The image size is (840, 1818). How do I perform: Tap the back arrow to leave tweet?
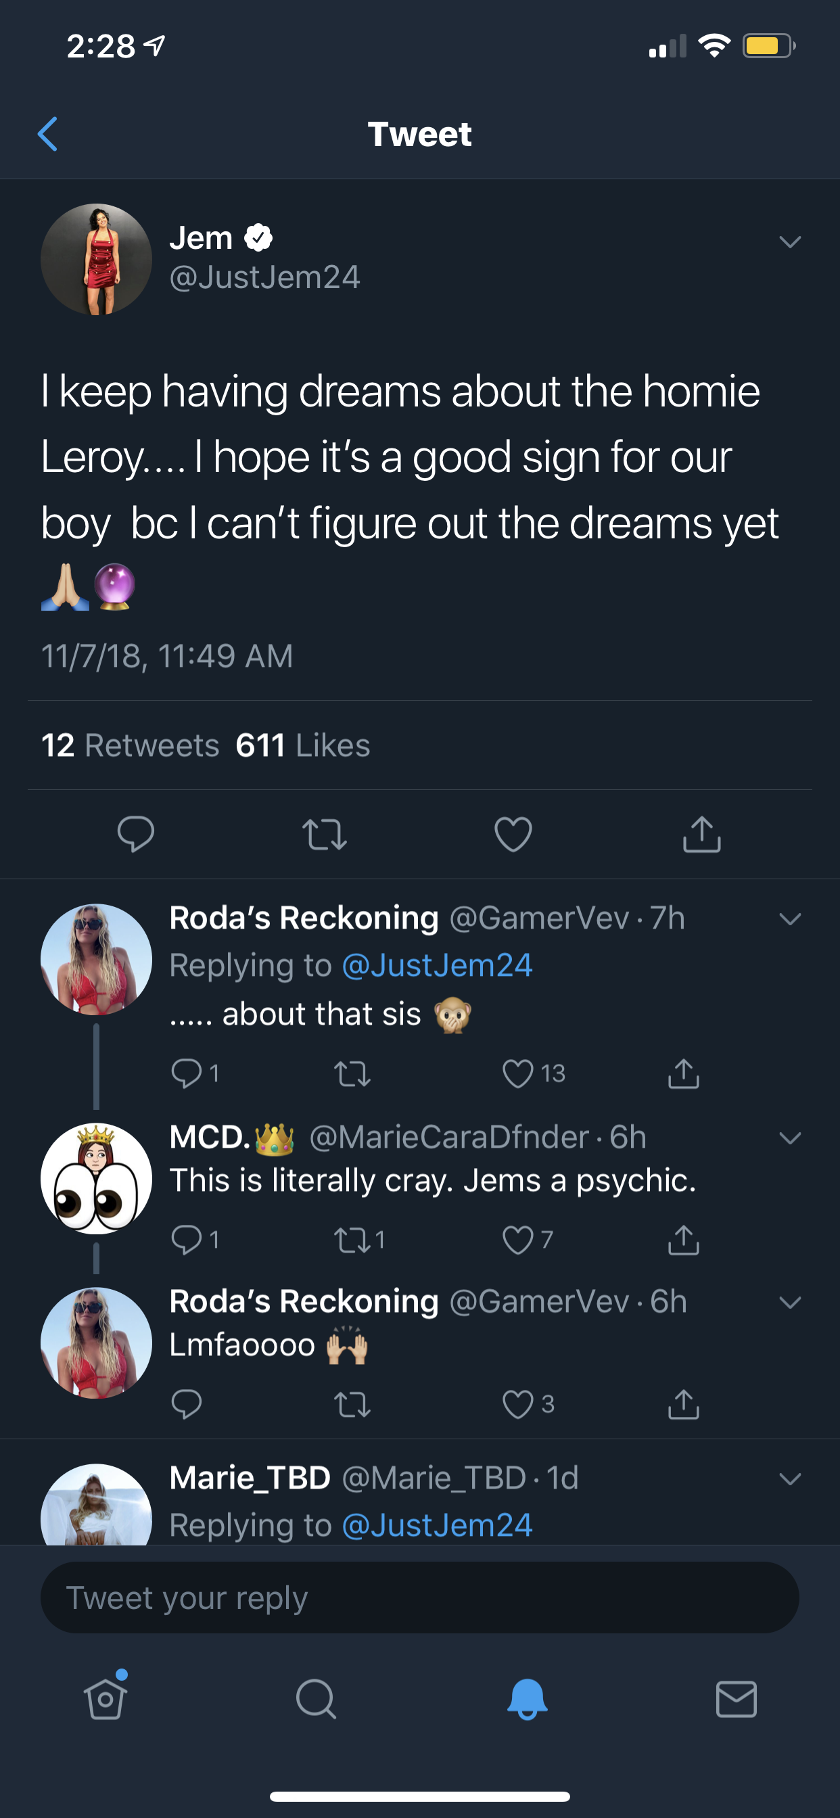(47, 134)
